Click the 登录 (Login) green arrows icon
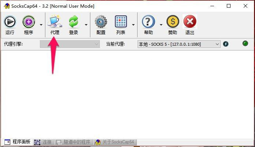Viewport: 255px width, 147px height. (74, 22)
